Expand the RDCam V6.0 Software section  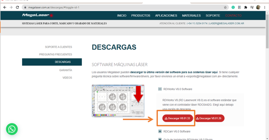click(160, 131)
